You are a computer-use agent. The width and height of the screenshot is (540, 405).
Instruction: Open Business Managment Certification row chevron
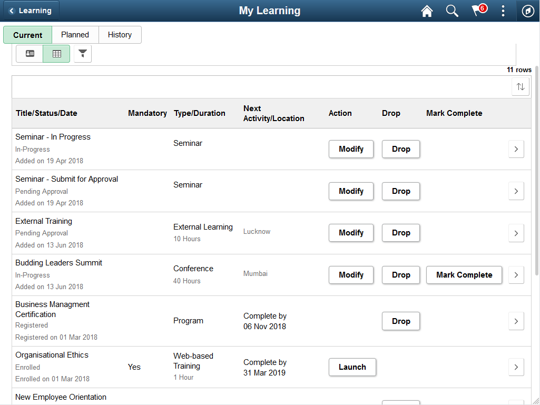tap(516, 321)
